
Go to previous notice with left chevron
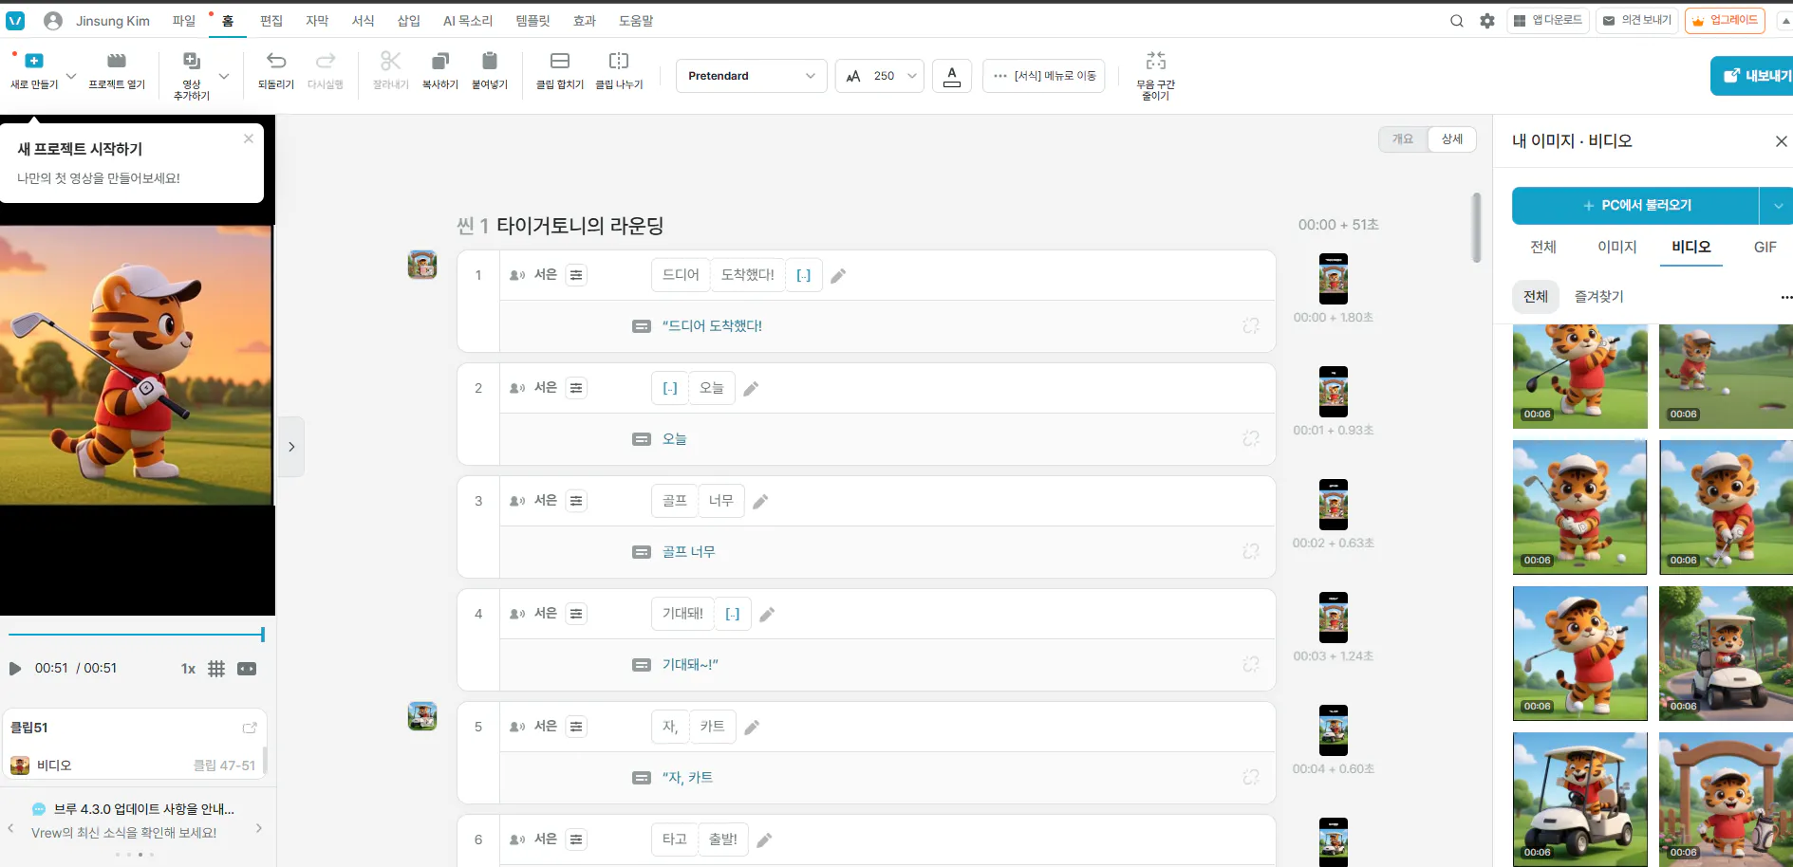tap(10, 828)
